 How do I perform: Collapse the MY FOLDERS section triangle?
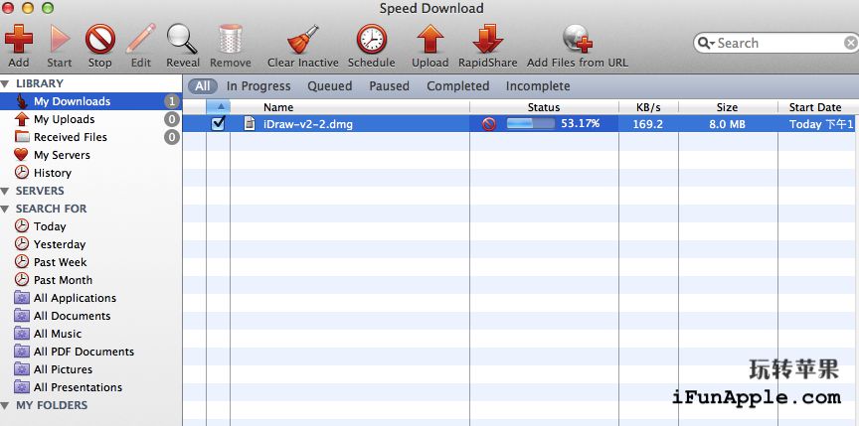(x=5, y=406)
